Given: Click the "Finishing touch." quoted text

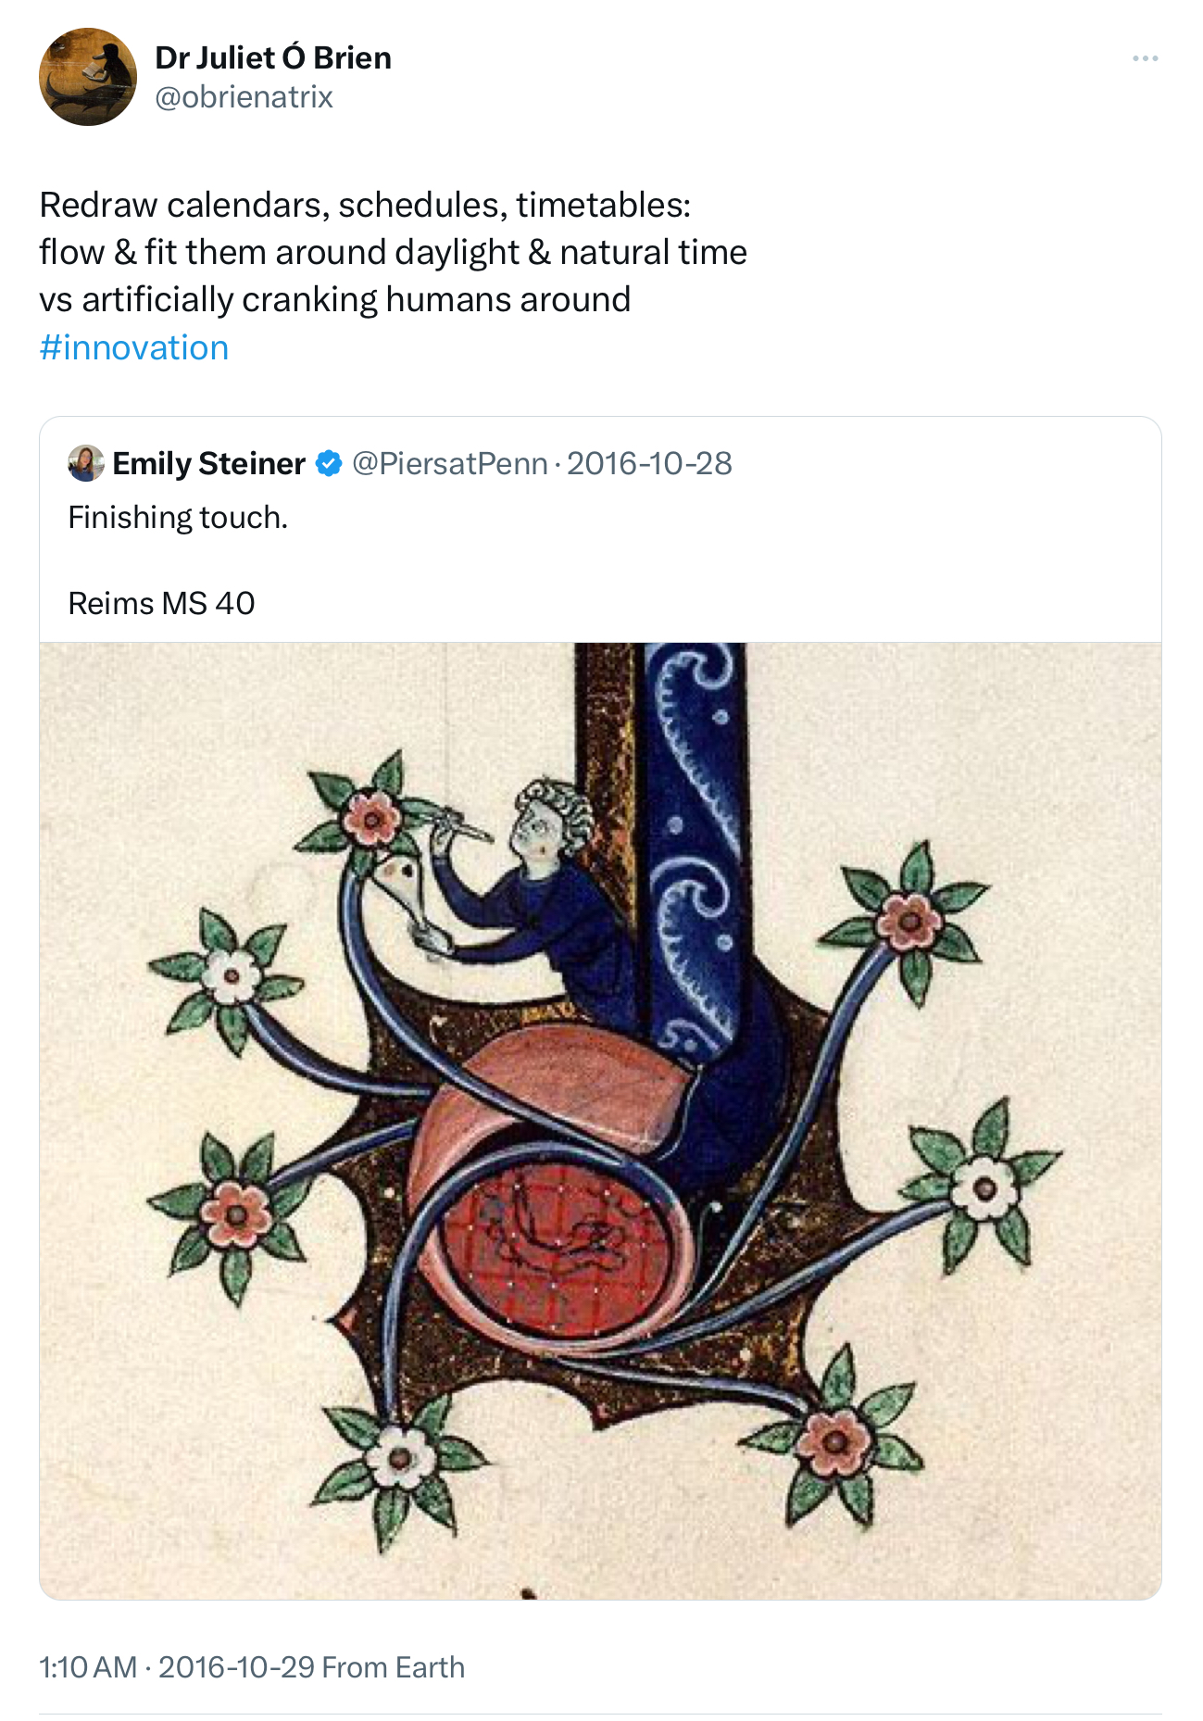Looking at the screenshot, I should (x=178, y=517).
